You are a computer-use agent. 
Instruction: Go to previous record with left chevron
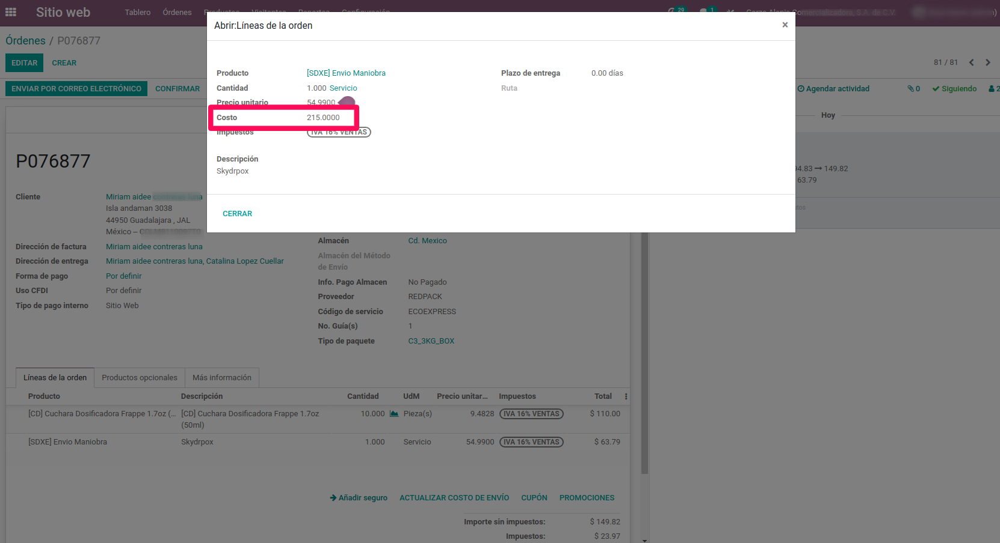tap(971, 62)
